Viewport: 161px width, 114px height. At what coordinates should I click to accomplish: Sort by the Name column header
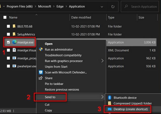tap(13, 17)
